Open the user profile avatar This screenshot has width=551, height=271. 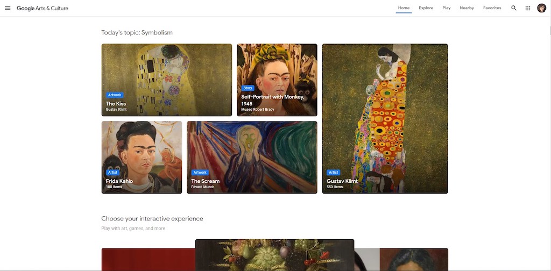[541, 8]
